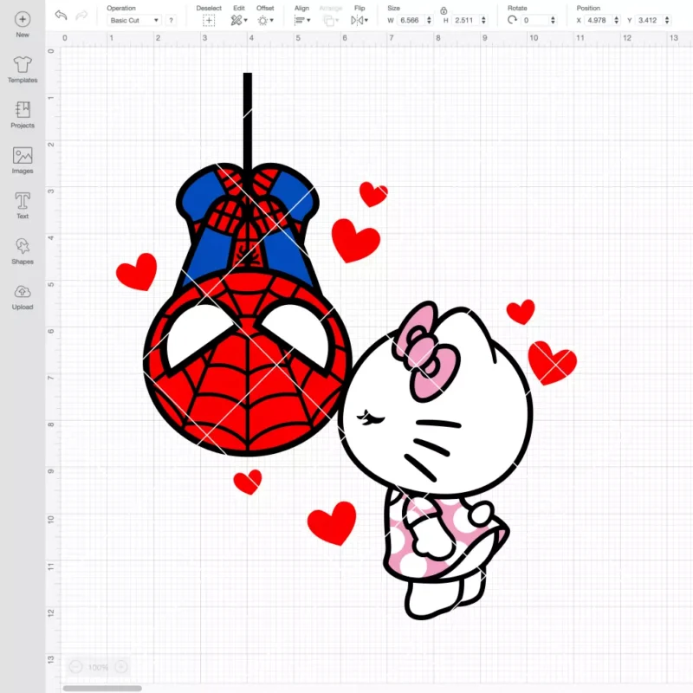Select Hello Kitty's pink bow
The height and width of the screenshot is (693, 693).
[x=426, y=352]
